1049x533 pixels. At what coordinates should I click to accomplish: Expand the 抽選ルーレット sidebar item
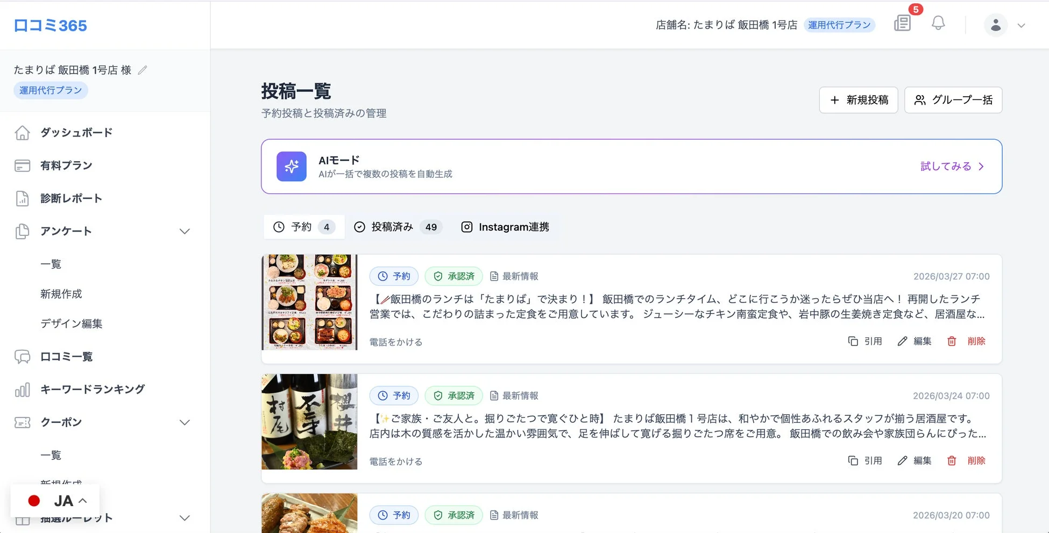(x=185, y=517)
